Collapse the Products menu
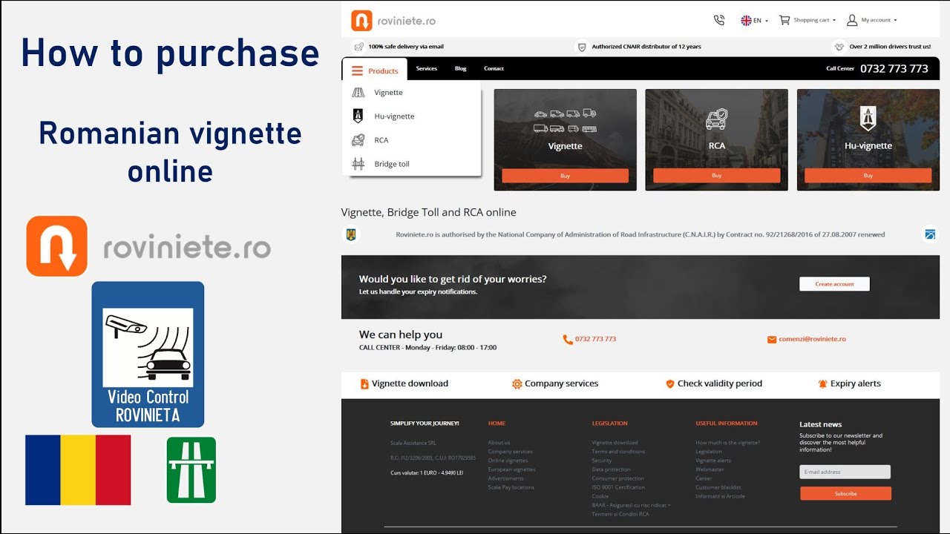 pos(375,71)
